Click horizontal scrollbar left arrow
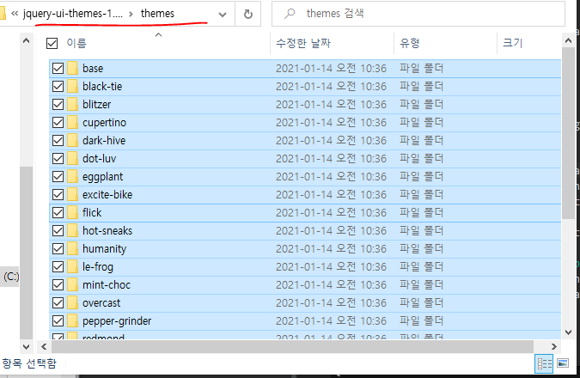580x378 pixels. [45, 346]
